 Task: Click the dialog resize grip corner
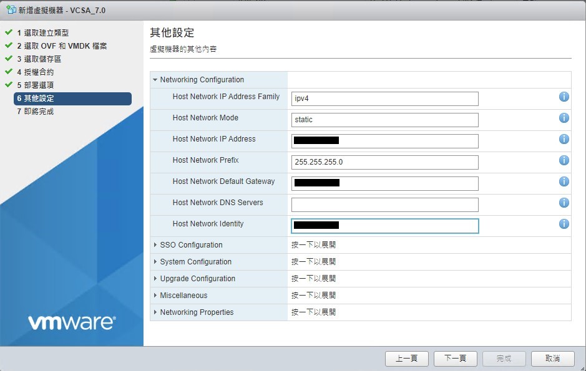click(582, 367)
